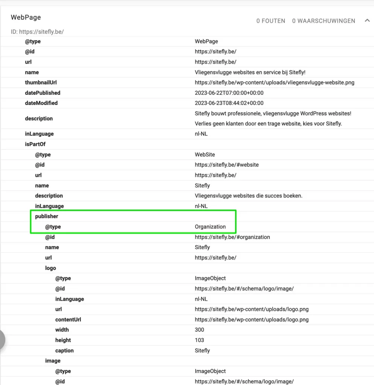Click the height value 103
The height and width of the screenshot is (385, 374).
[199, 340]
